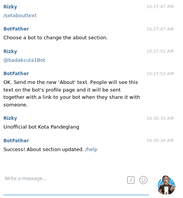This screenshot has width=183, height=198.
Task: Click BotFather name above 'Choose a bot' message
Action: click(16, 29)
